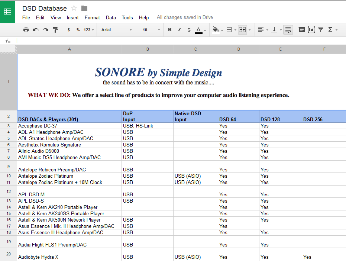346x261 pixels.
Task: Redo the last action
Action: tap(45, 30)
